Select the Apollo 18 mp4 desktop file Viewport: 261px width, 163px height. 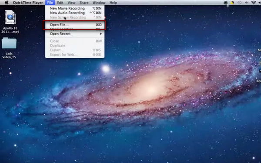click(10, 22)
